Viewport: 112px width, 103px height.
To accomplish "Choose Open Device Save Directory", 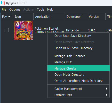I will 78,42.
